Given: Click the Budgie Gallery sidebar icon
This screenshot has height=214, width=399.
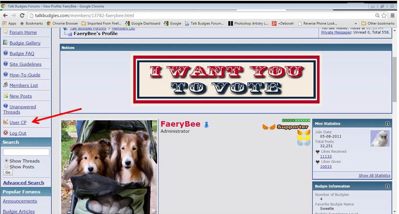Looking at the screenshot, I should [5, 42].
